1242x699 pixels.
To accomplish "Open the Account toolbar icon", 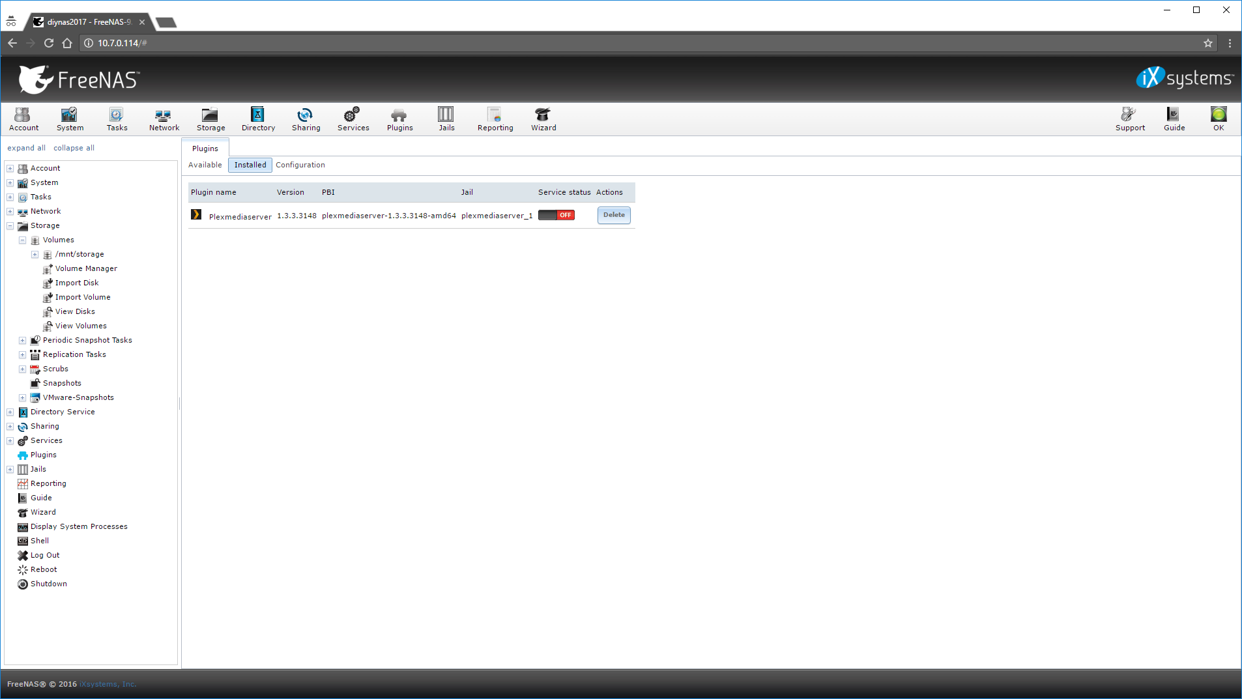I will click(23, 119).
